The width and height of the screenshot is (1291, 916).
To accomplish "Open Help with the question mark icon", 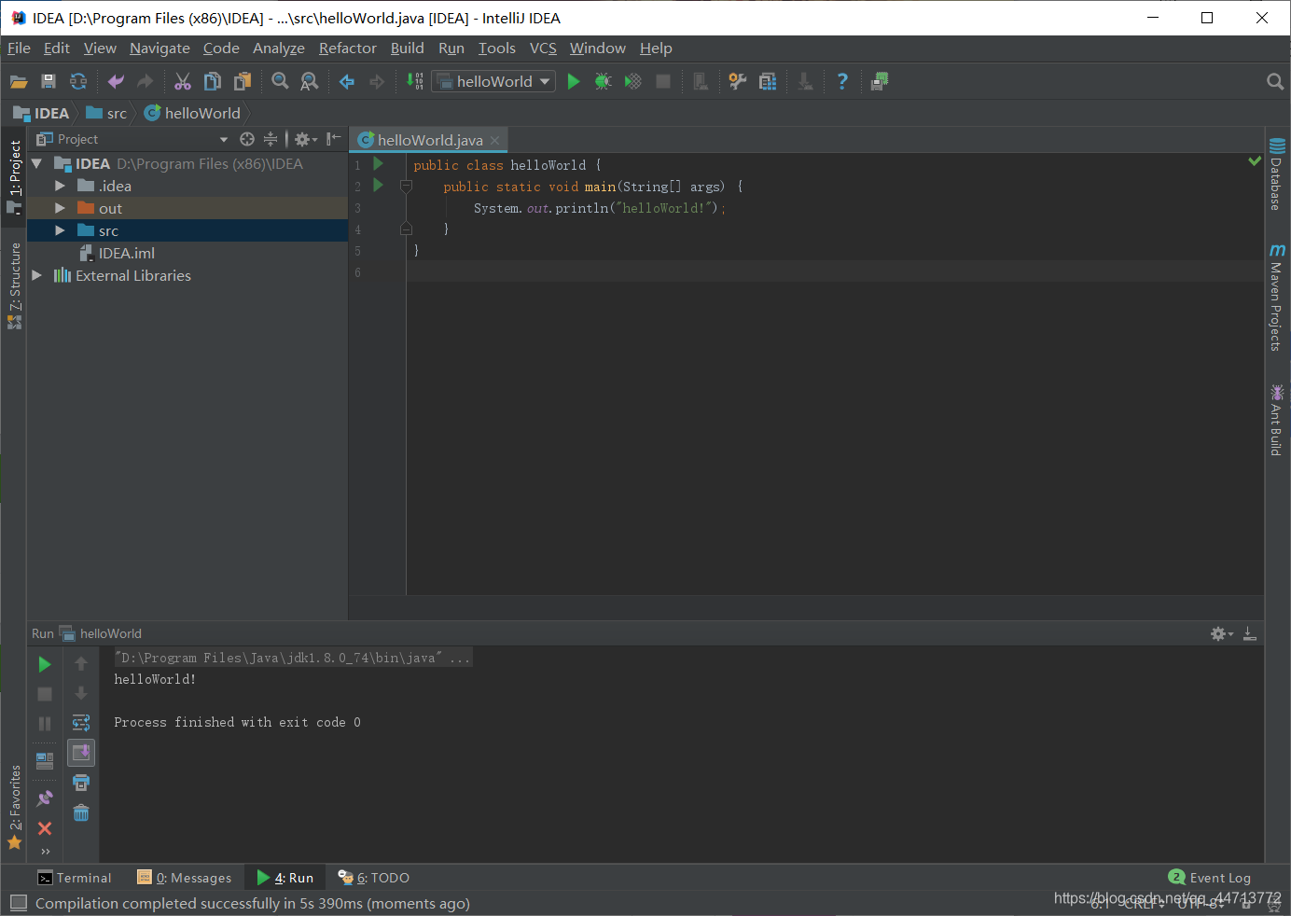I will pos(842,82).
